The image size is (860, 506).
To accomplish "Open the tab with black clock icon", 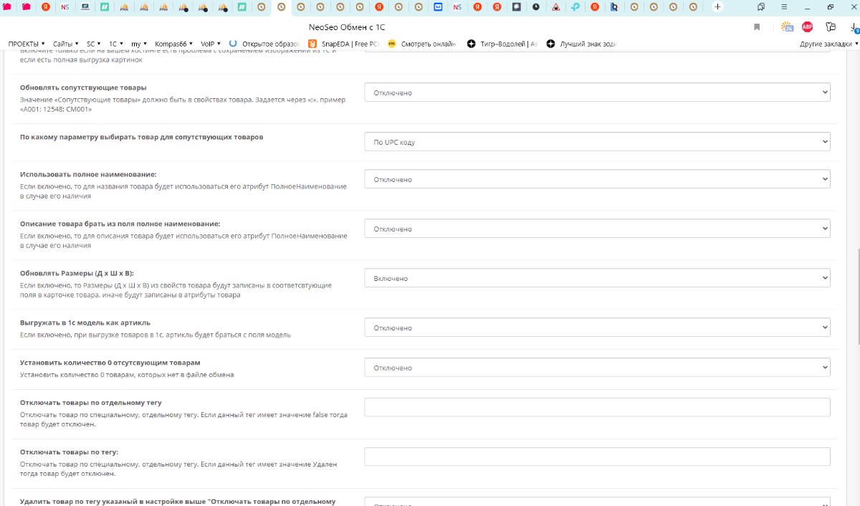I will click(535, 7).
